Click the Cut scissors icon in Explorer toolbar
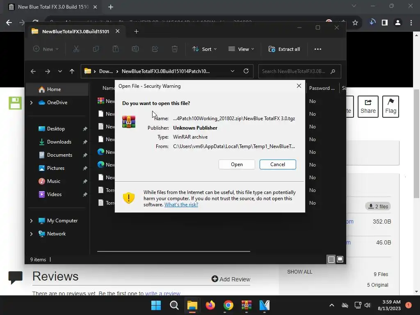This screenshot has height=315, width=420. point(76,49)
